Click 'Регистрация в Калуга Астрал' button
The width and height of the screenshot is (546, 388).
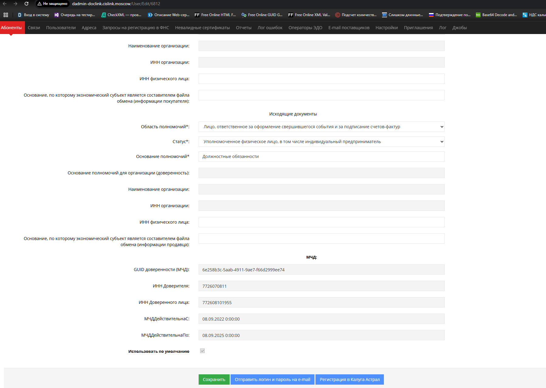click(x=350, y=379)
